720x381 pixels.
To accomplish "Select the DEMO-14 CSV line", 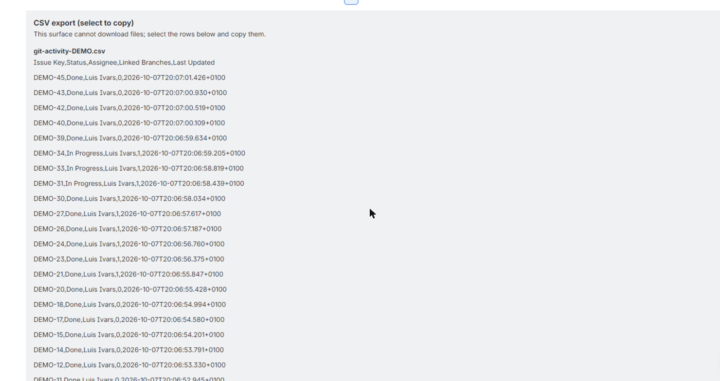I will tap(128, 349).
